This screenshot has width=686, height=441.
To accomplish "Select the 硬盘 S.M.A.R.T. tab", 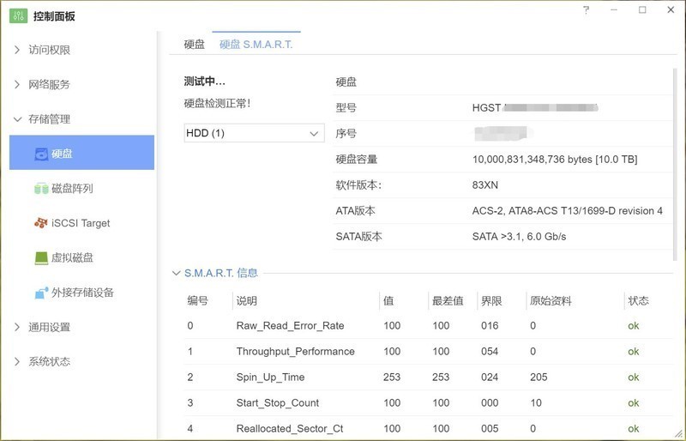I will (x=256, y=45).
